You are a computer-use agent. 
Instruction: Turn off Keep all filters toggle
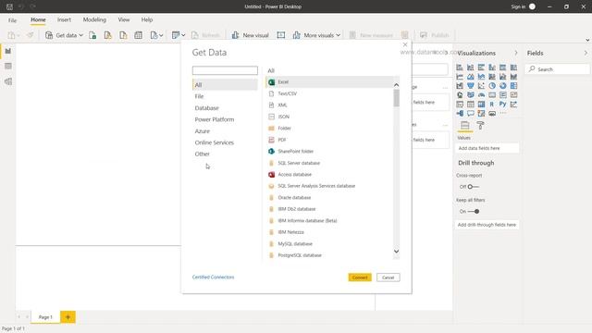pos(474,212)
